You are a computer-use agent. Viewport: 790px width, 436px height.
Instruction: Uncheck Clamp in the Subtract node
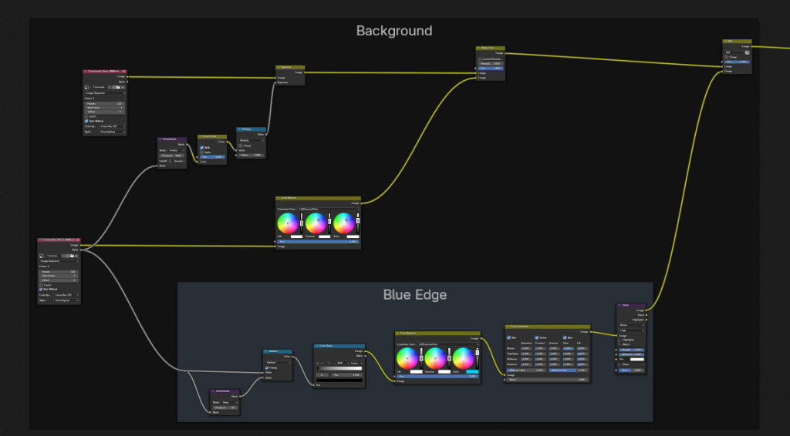pyautogui.click(x=268, y=367)
